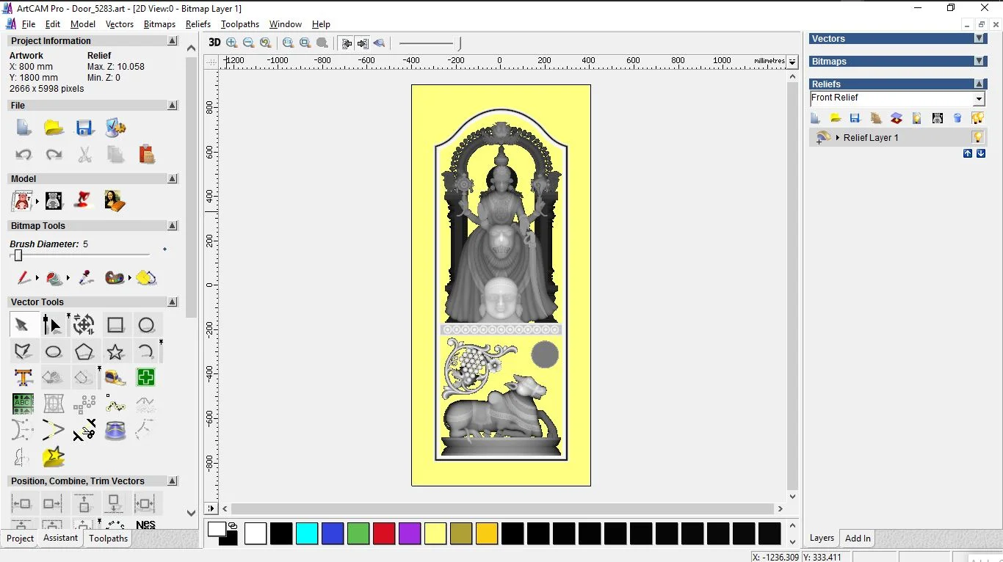Select the bitmap Paint brush tool
The width and height of the screenshot is (1003, 562).
tap(23, 278)
